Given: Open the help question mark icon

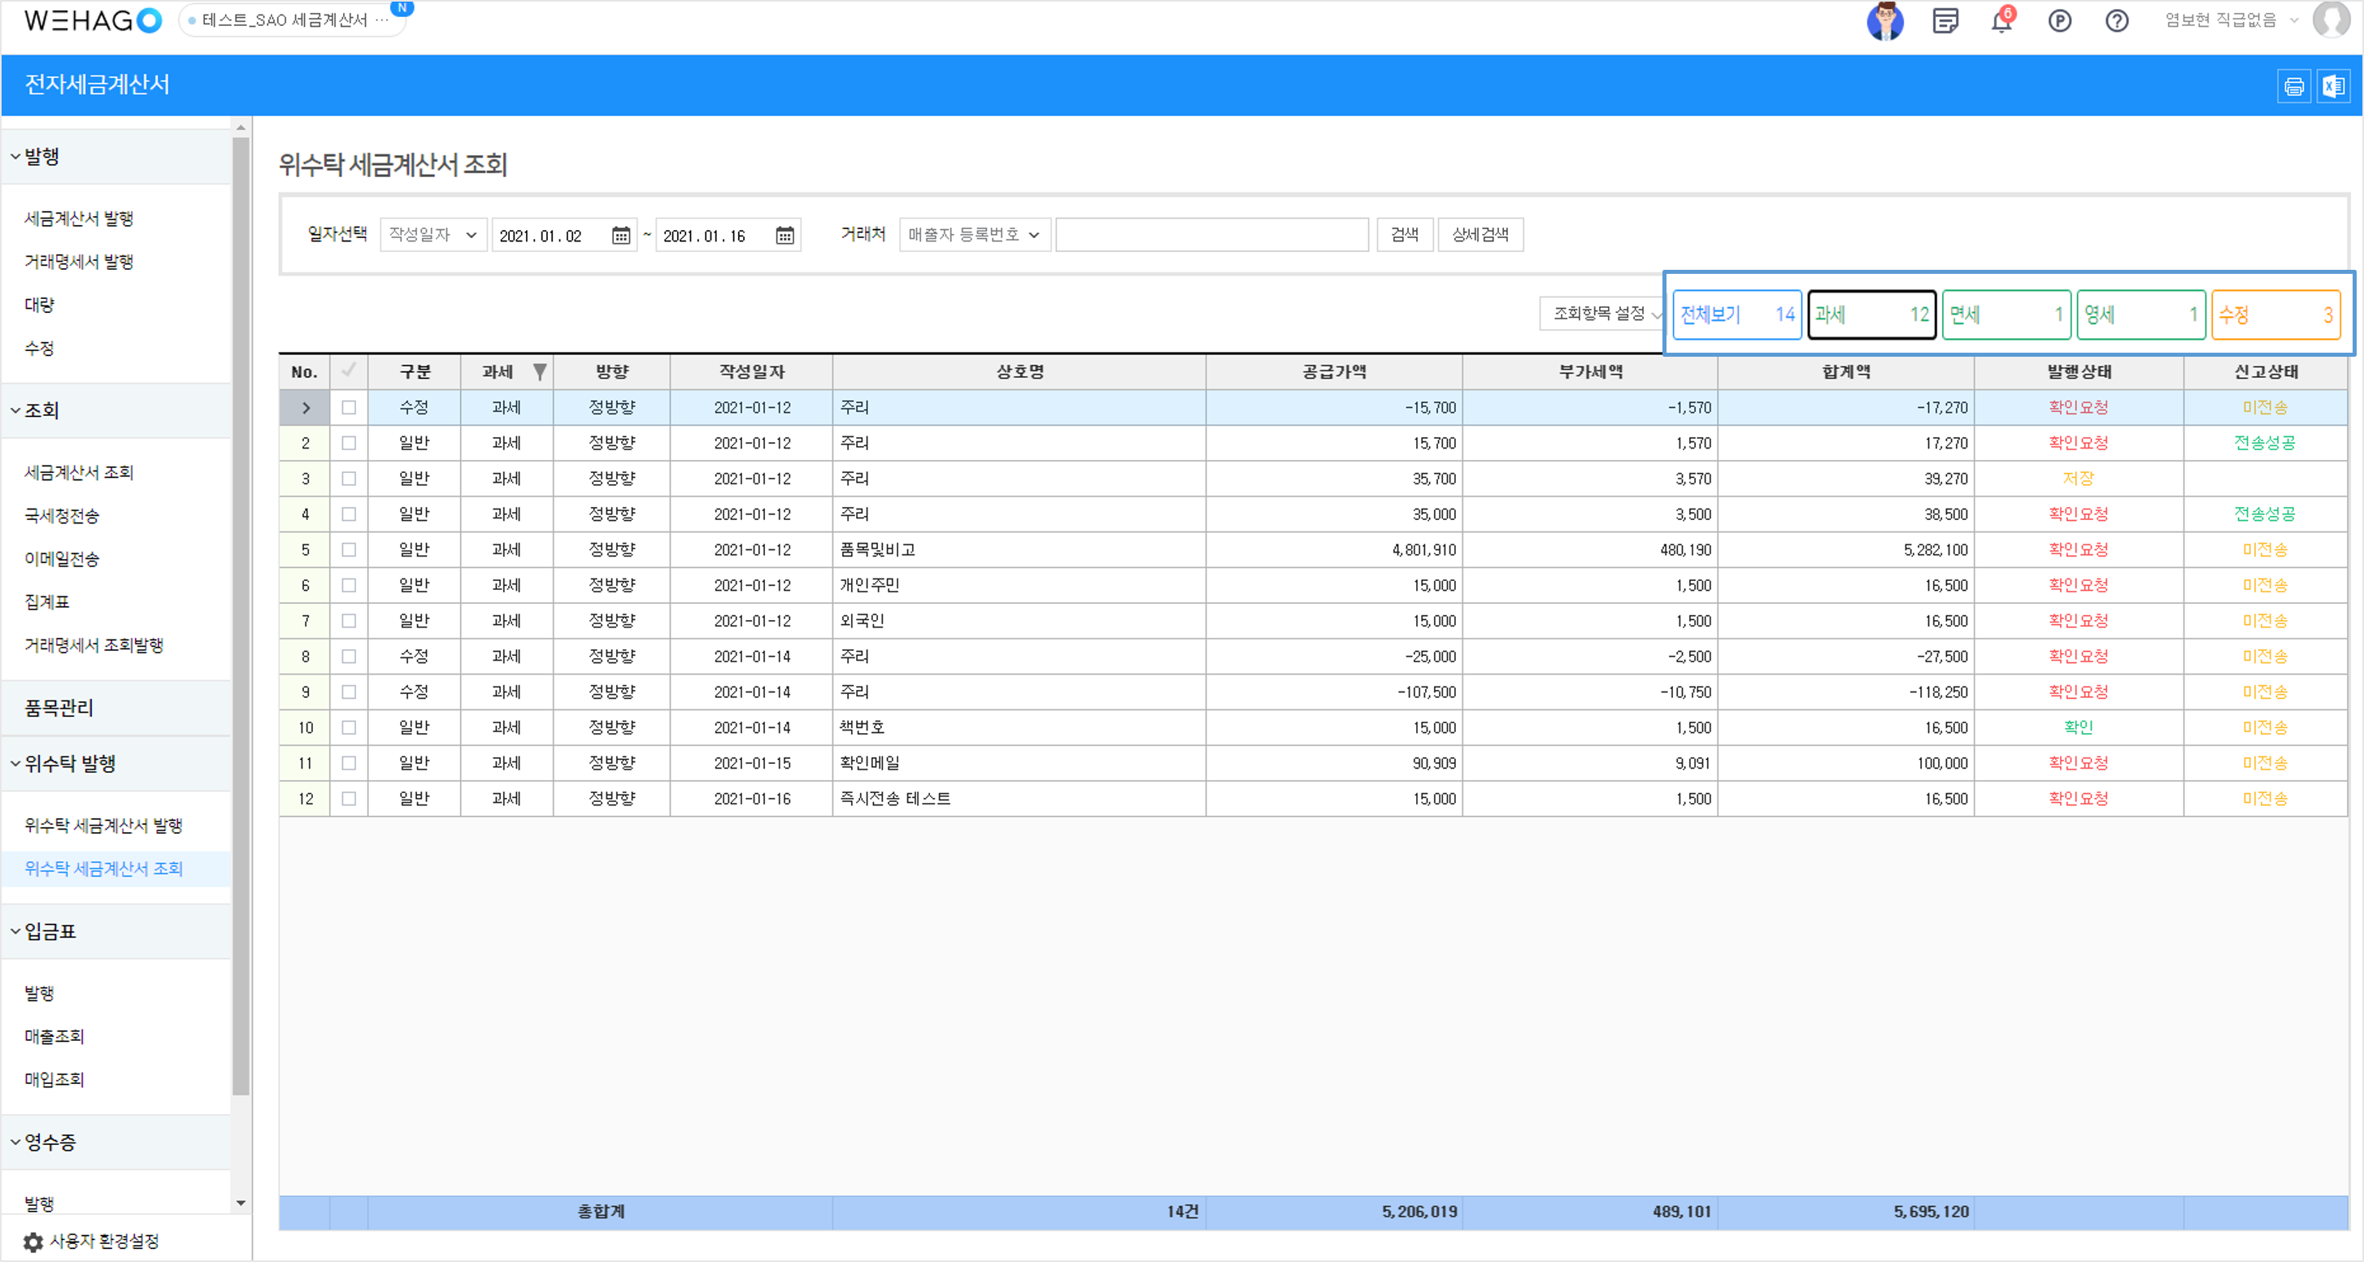Looking at the screenshot, I should click(2116, 20).
